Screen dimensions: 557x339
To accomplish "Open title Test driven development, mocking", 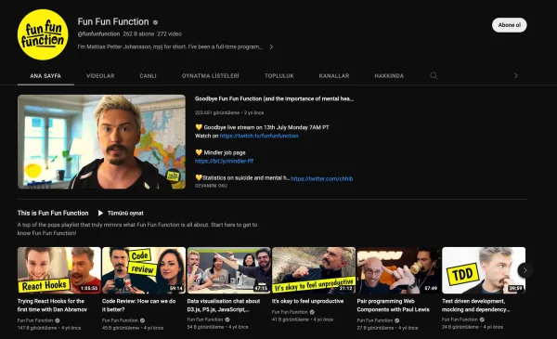I will tap(475, 306).
